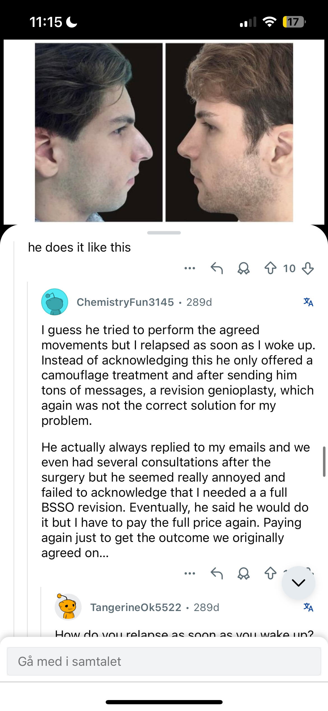Image resolution: width=328 pixels, height=711 pixels.
Task: Reply to the 'he does it like this' comment
Action: click(217, 268)
